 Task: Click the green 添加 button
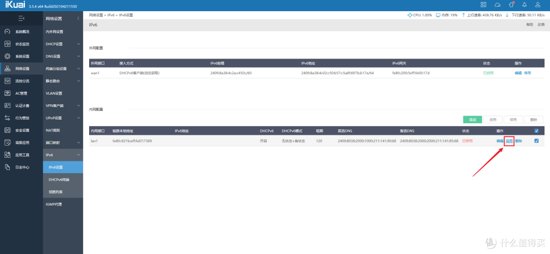pyautogui.click(x=472, y=120)
